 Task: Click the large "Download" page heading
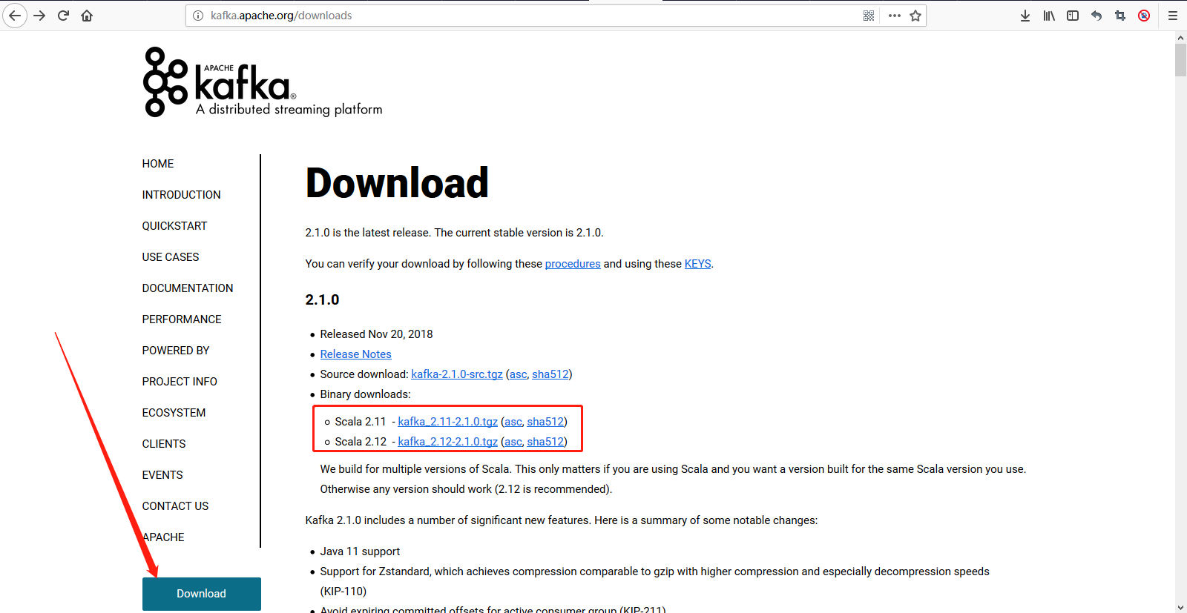coord(397,183)
